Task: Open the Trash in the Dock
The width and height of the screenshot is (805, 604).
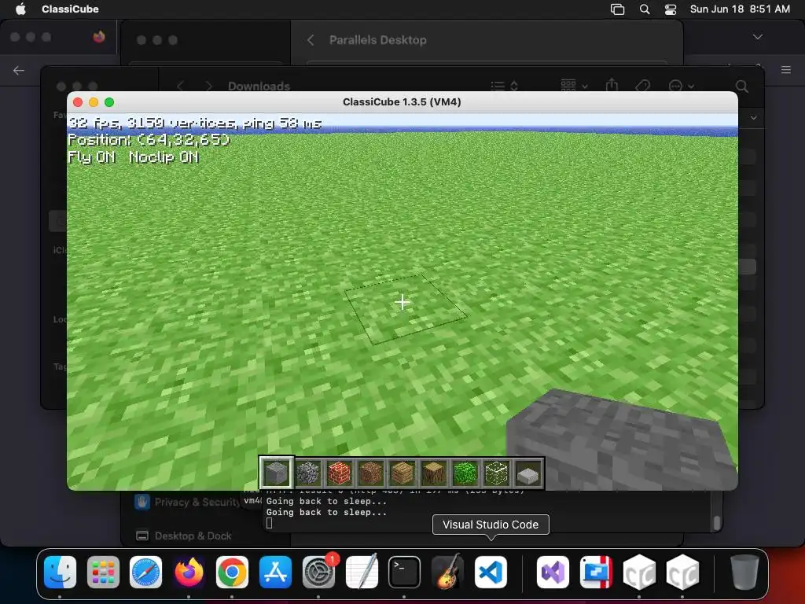Action: [744, 573]
